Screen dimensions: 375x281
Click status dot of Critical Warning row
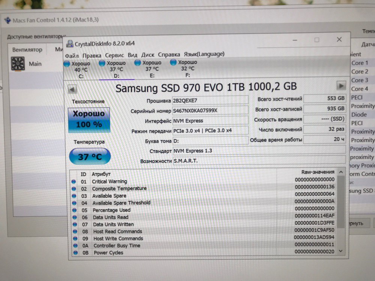pos(73,182)
